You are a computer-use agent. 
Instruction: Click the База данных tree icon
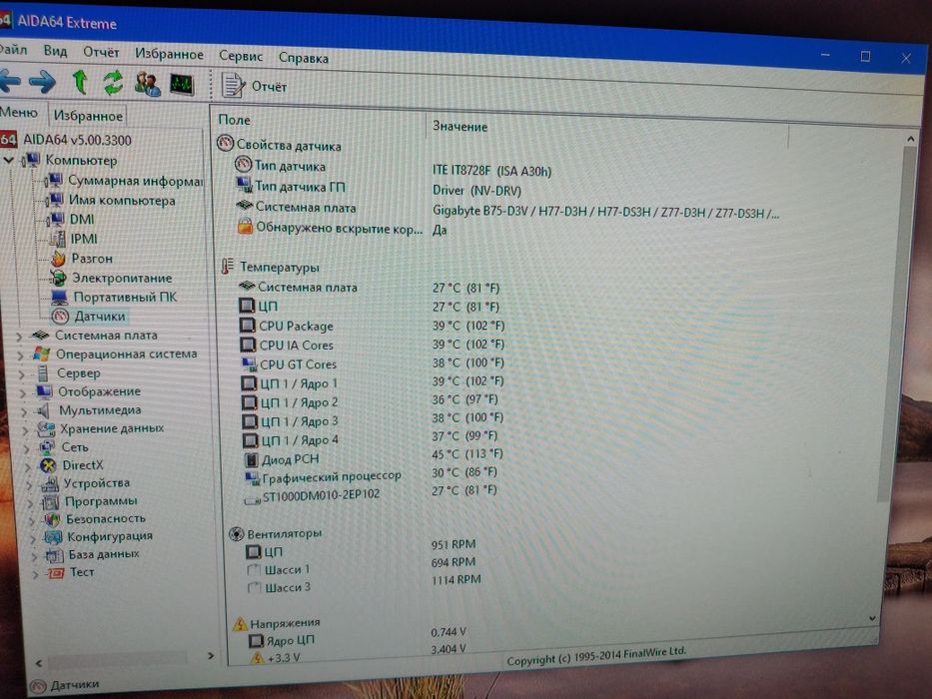click(55, 555)
